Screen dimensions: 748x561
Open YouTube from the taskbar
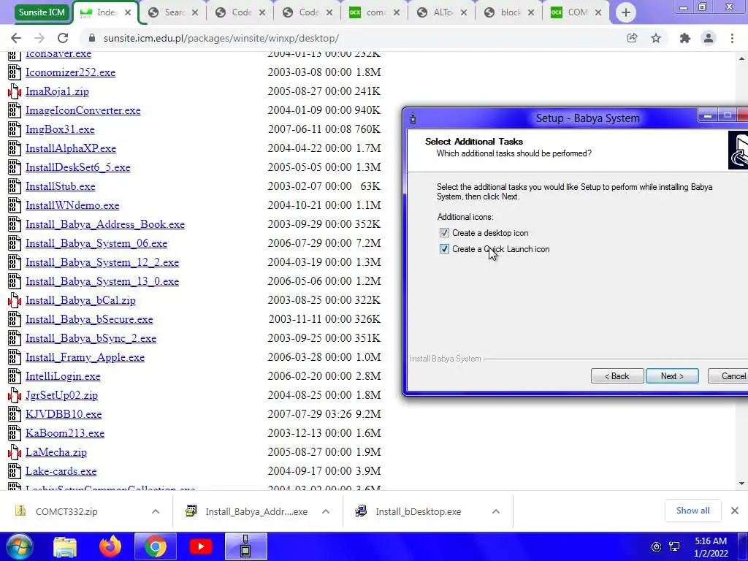[x=200, y=546]
